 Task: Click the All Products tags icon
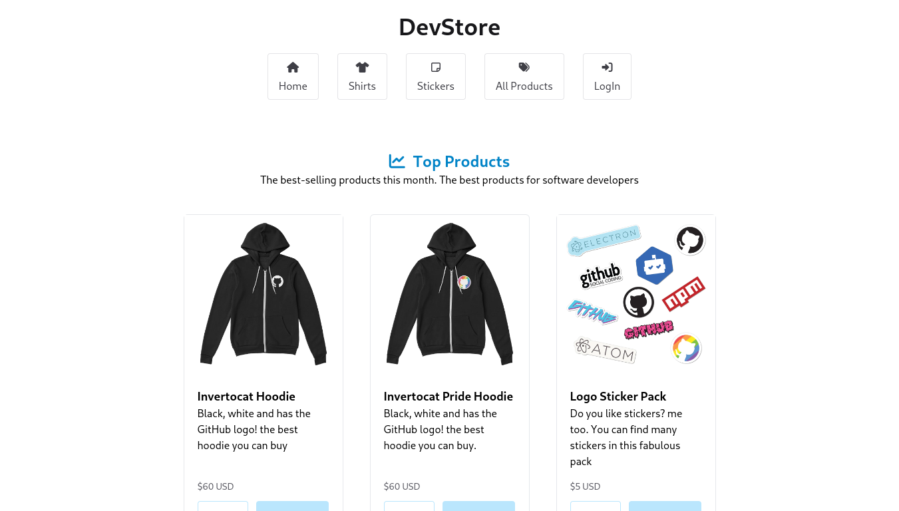click(524, 67)
